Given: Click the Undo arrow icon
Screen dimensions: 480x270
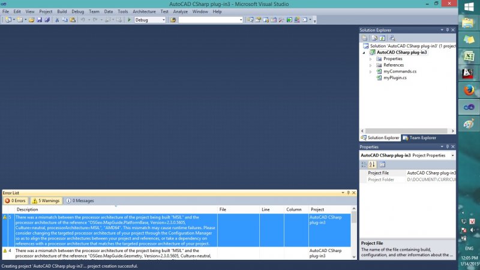Looking at the screenshot, I should [x=83, y=20].
